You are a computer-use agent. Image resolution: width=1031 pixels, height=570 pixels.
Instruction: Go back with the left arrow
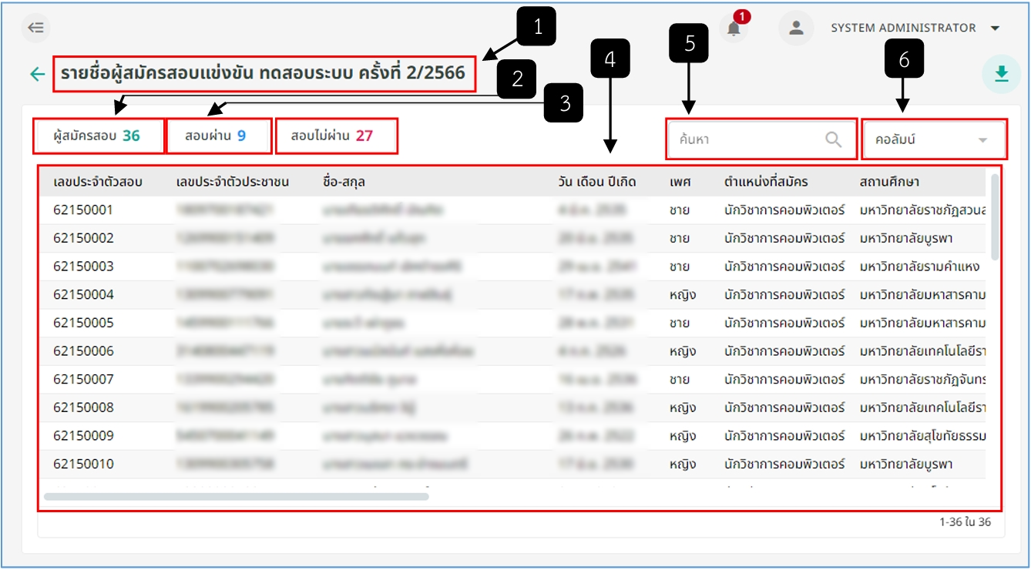[x=37, y=74]
